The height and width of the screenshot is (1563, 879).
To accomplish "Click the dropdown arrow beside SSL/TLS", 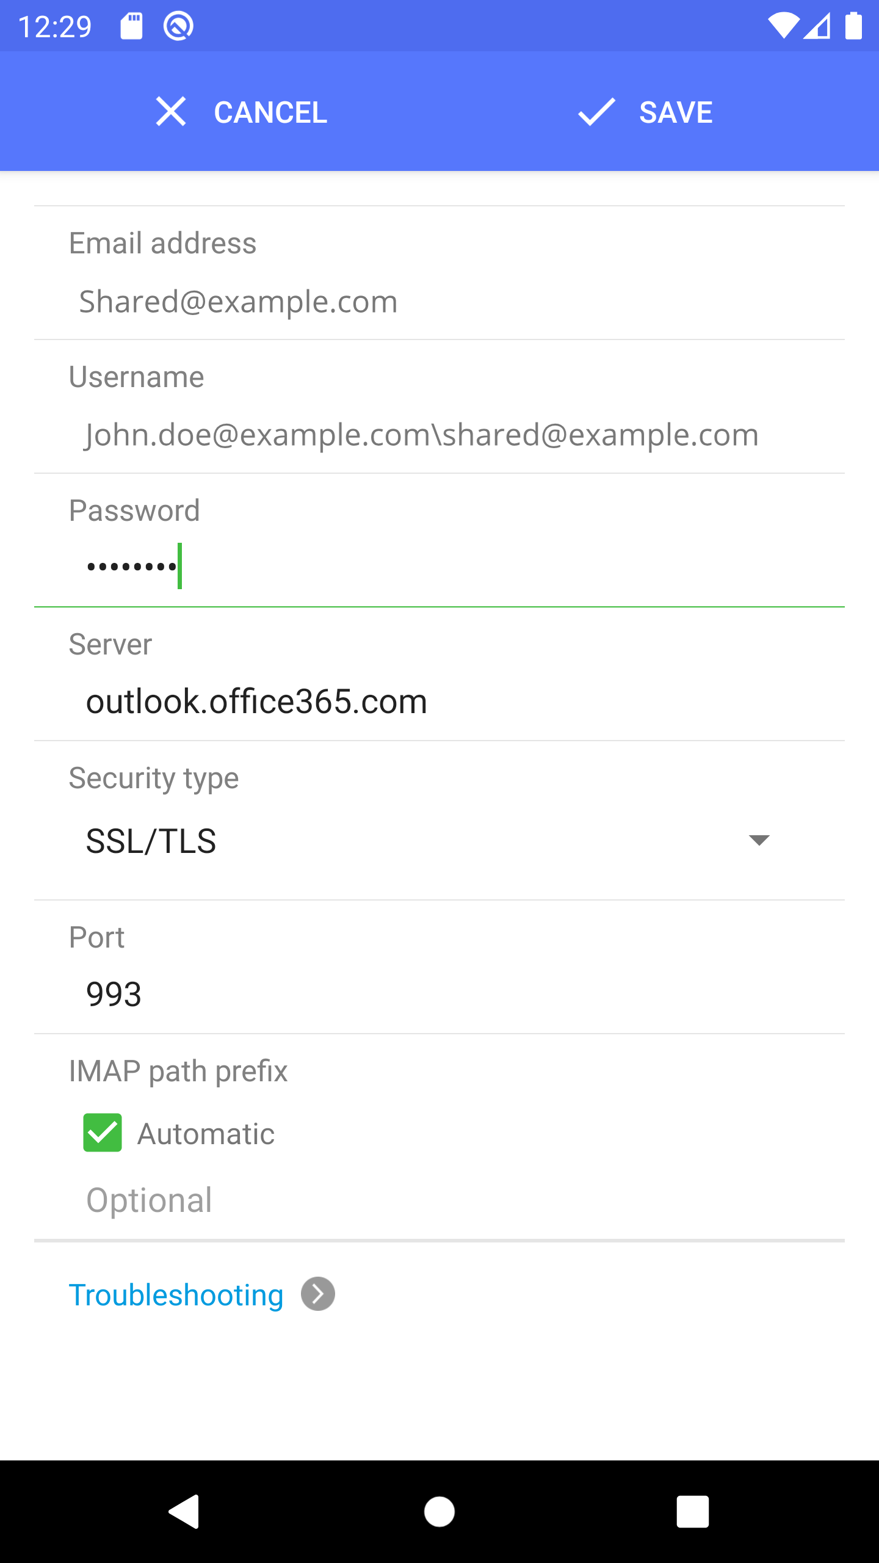I will [x=758, y=841].
